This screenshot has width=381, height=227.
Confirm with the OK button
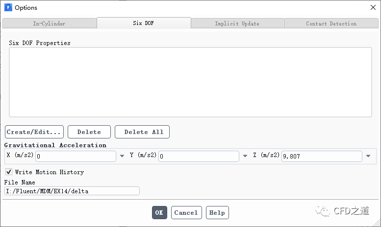tap(159, 213)
